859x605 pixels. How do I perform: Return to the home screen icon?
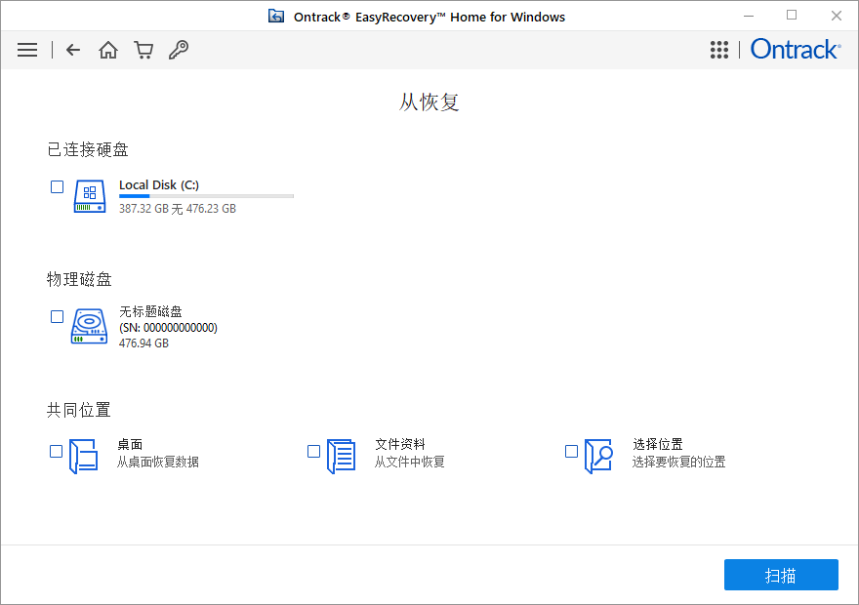[108, 50]
